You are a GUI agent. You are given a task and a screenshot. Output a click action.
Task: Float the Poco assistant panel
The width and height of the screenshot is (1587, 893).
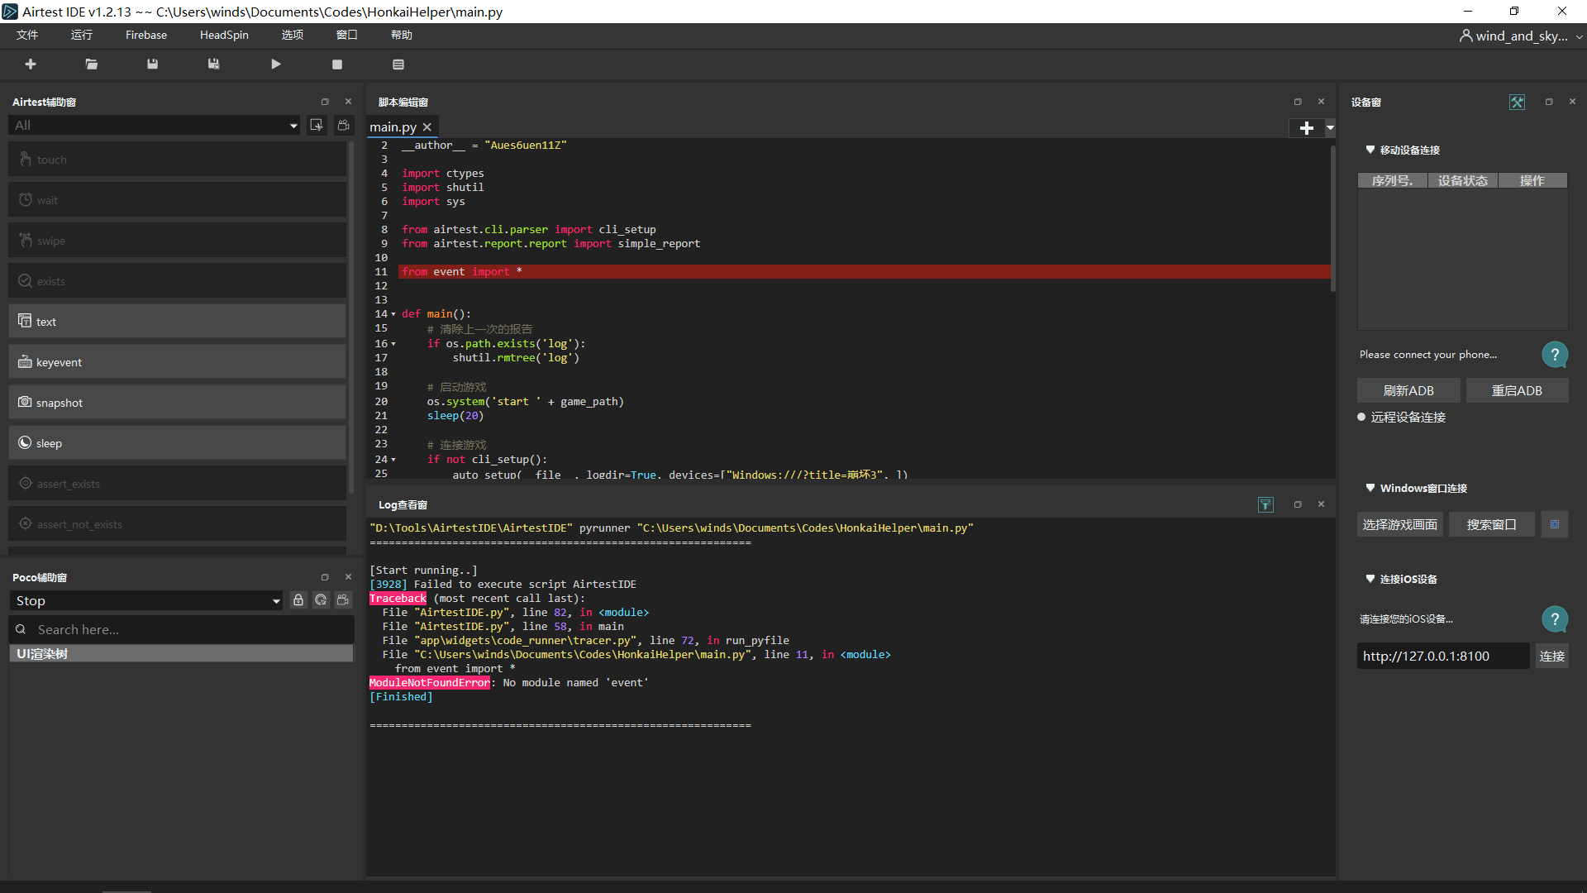[x=325, y=577]
